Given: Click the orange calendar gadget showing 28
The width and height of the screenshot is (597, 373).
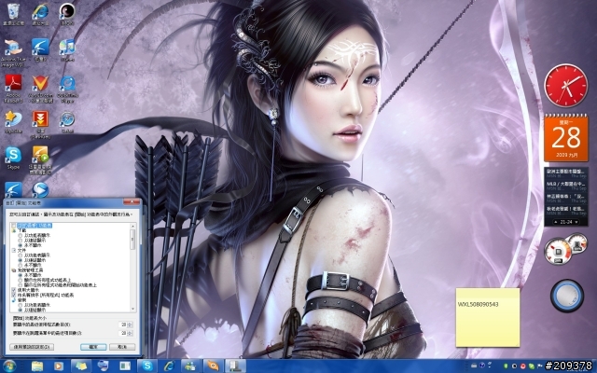Looking at the screenshot, I should (566, 139).
